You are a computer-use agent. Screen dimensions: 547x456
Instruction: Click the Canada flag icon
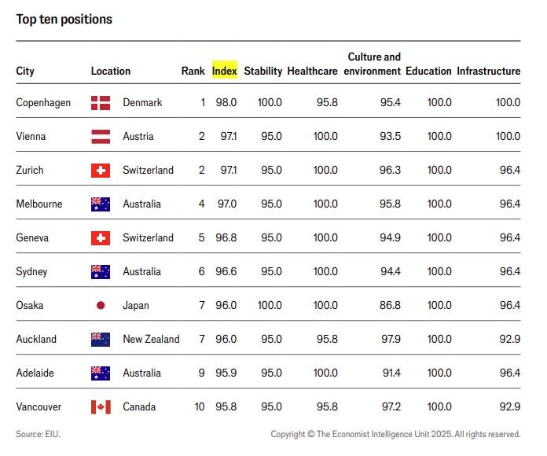click(x=101, y=406)
